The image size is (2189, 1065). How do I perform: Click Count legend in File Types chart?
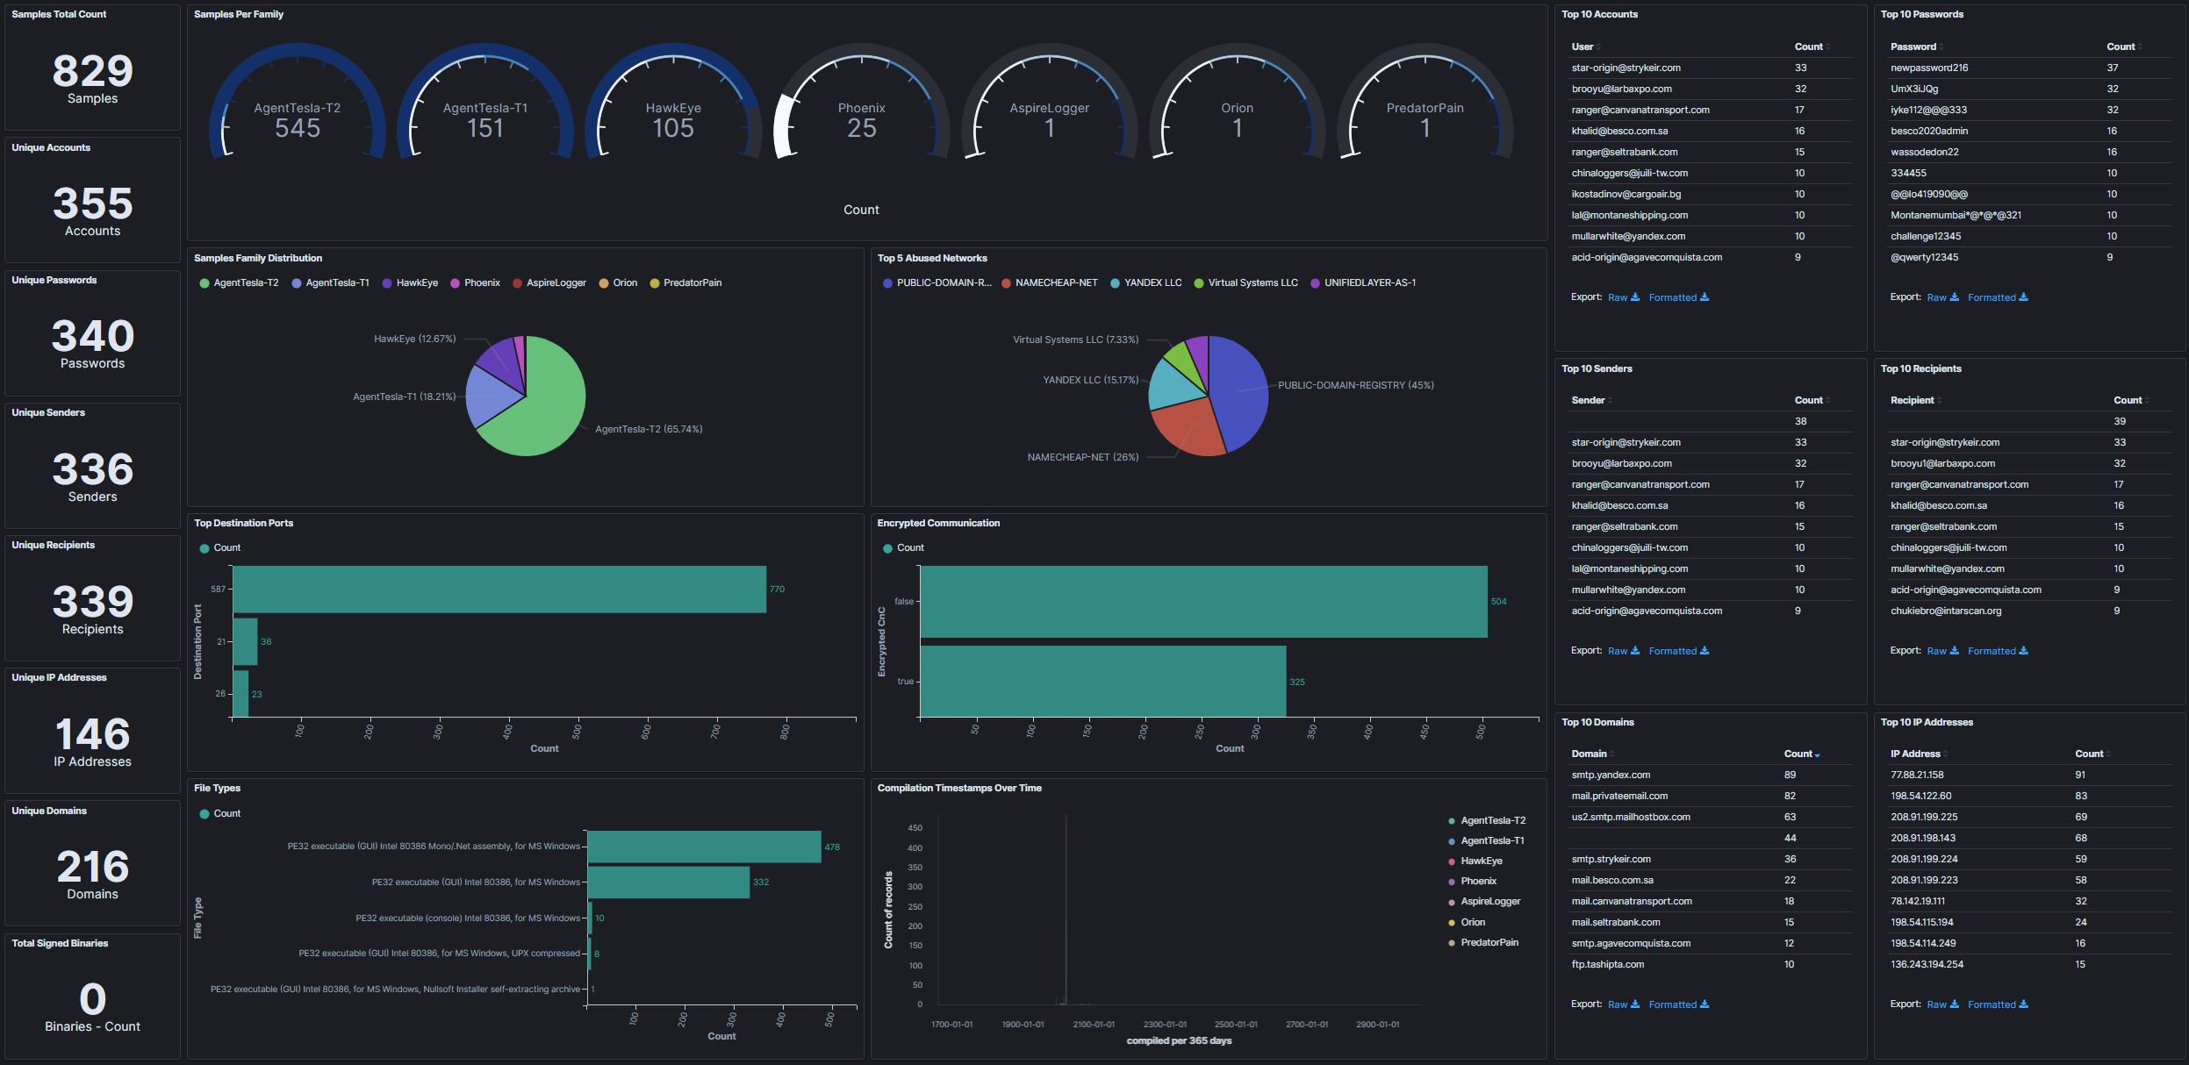coord(220,813)
